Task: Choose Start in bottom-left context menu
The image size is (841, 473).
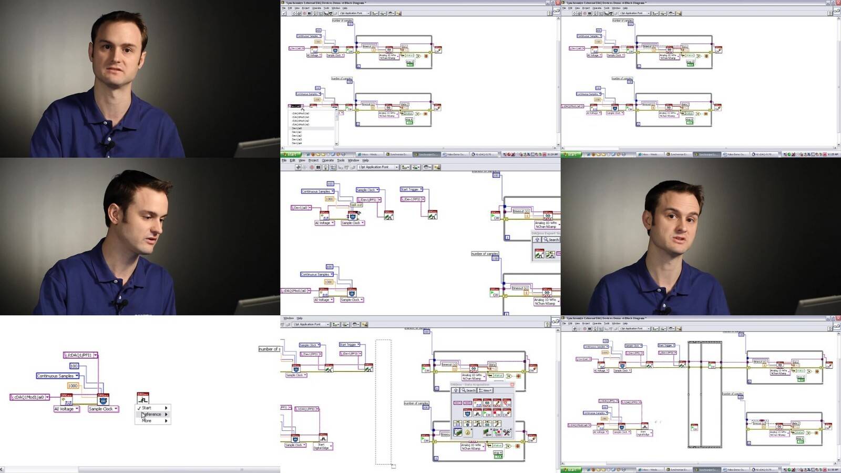Action: (x=152, y=408)
